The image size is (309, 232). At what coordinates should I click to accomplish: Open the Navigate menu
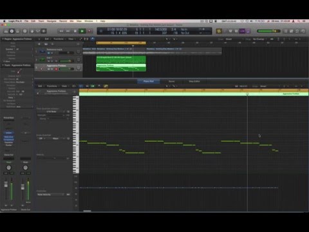pyautogui.click(x=51, y=21)
